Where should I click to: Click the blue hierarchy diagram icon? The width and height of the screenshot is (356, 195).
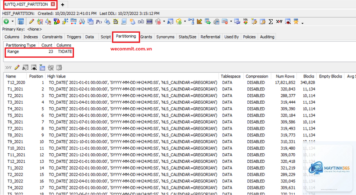pyautogui.click(x=191, y=22)
